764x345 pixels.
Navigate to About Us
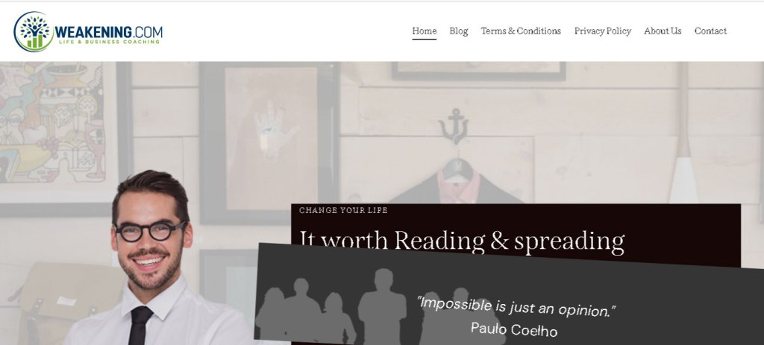(663, 31)
